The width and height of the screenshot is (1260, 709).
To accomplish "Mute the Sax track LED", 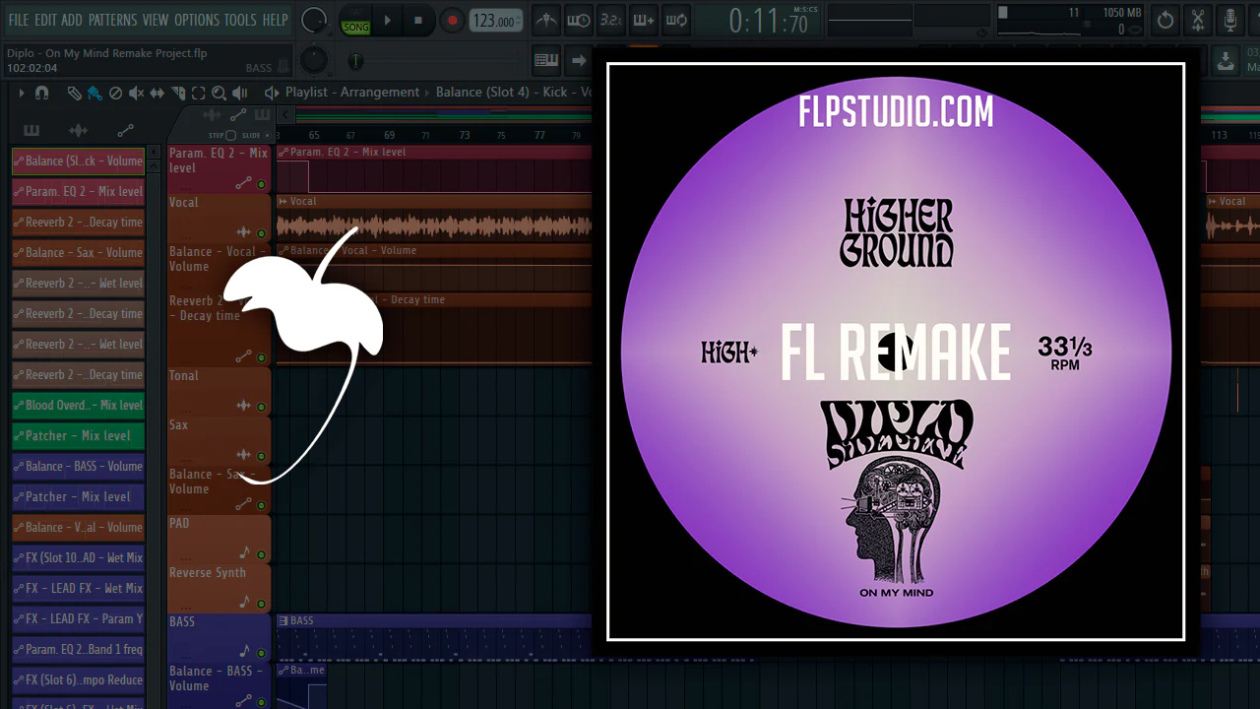I will (x=261, y=456).
